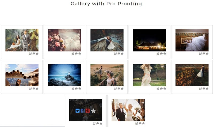Image resolution: width=214 pixels, height=127 pixels.
Task: Open share icon under bride and groom tree photo
Action: tap(30, 54)
